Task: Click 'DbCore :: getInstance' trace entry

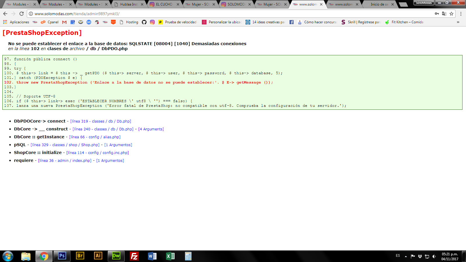Action: [x=39, y=137]
